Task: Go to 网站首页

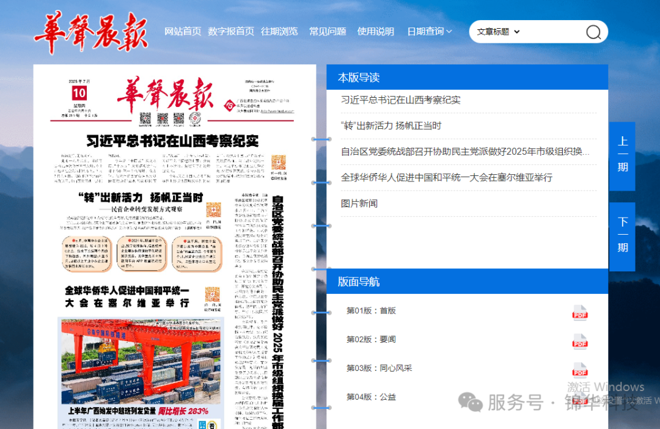Action: pyautogui.click(x=183, y=31)
